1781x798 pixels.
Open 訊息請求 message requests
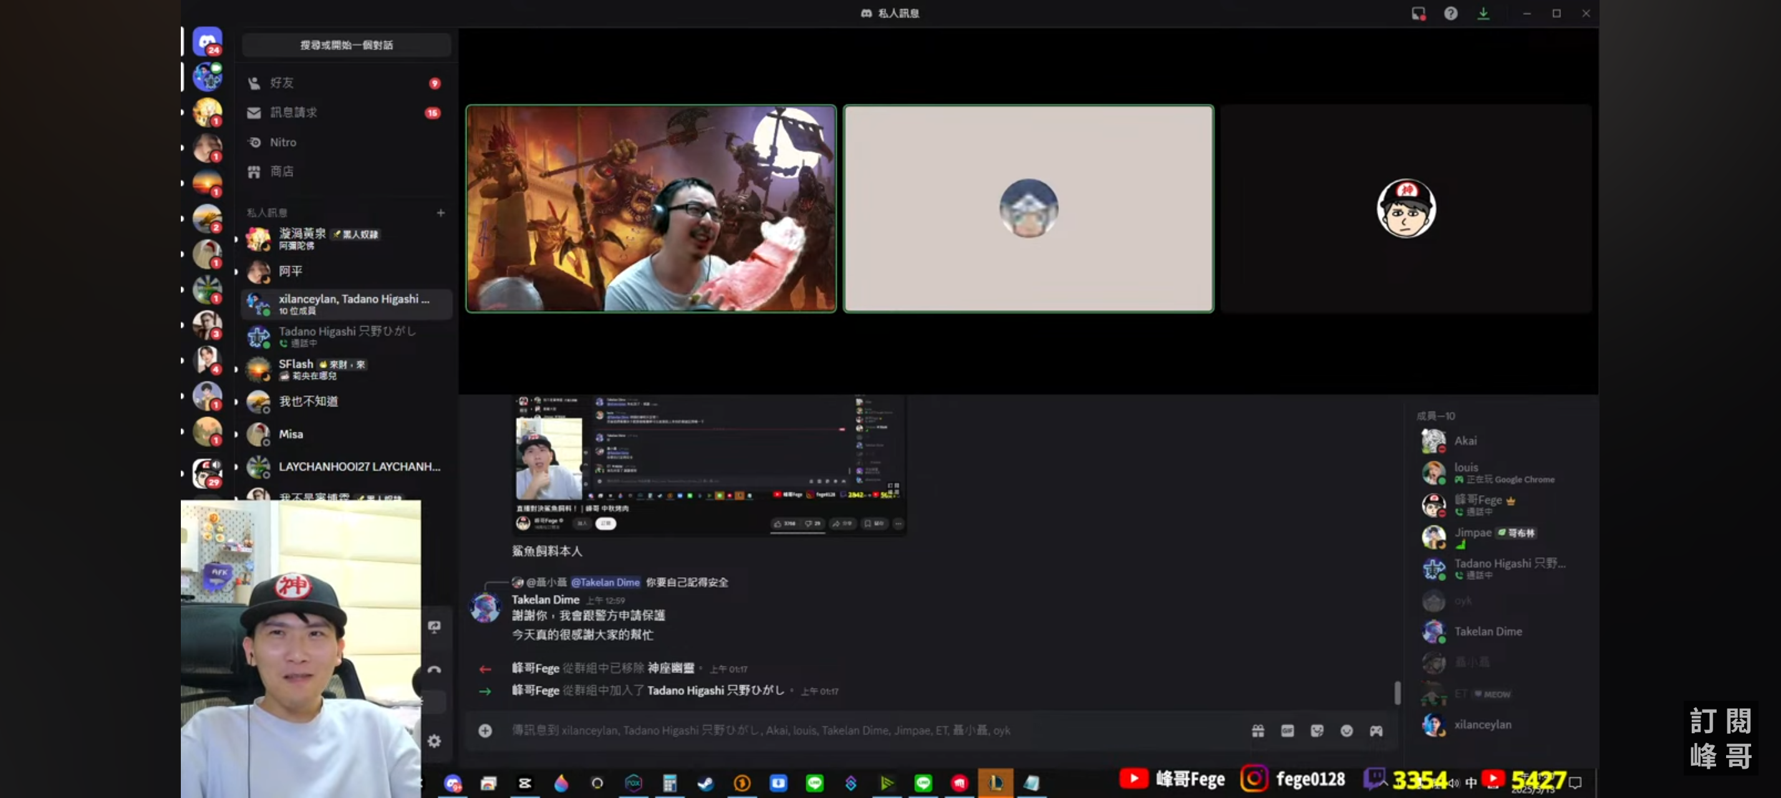[x=346, y=113]
